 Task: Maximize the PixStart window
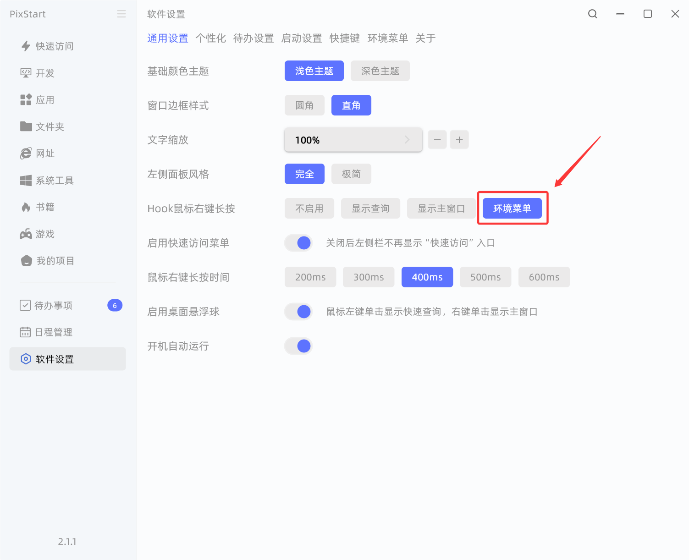coord(648,14)
